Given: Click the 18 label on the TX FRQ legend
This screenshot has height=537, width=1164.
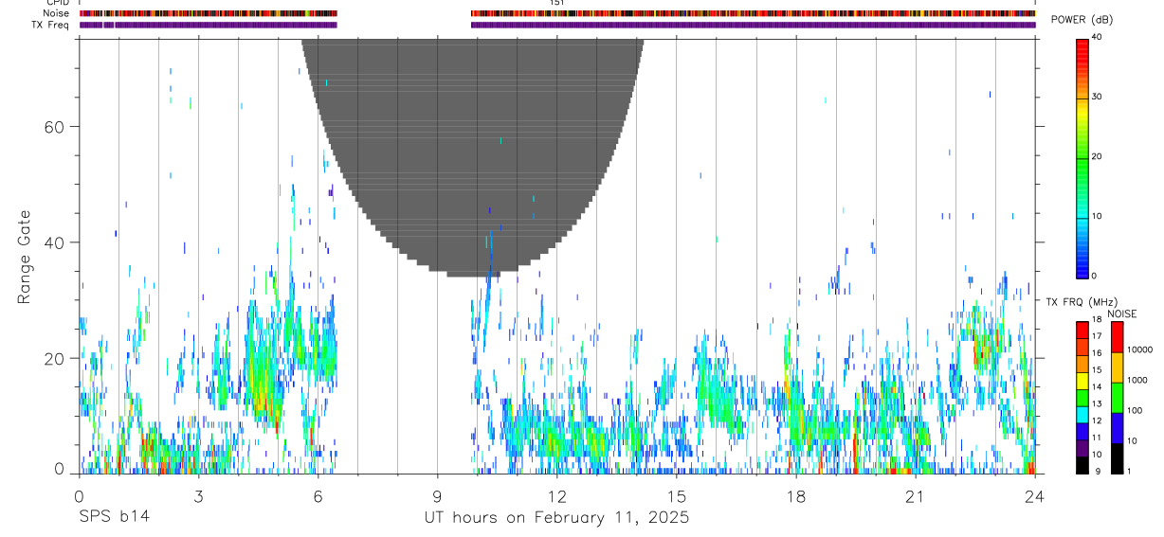Looking at the screenshot, I should pyautogui.click(x=1096, y=321).
